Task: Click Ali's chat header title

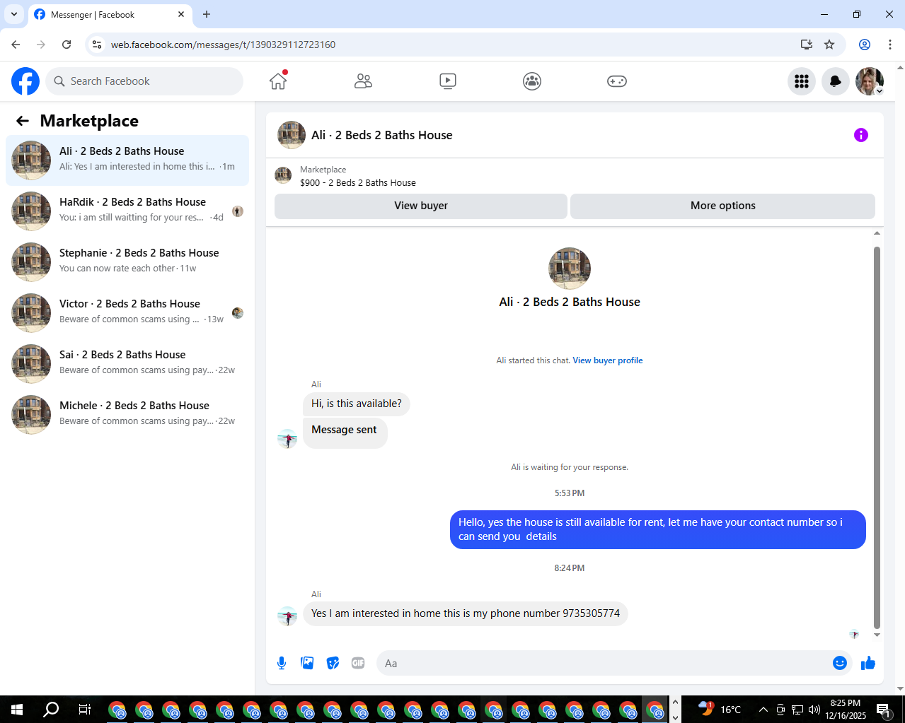Action: click(x=381, y=135)
